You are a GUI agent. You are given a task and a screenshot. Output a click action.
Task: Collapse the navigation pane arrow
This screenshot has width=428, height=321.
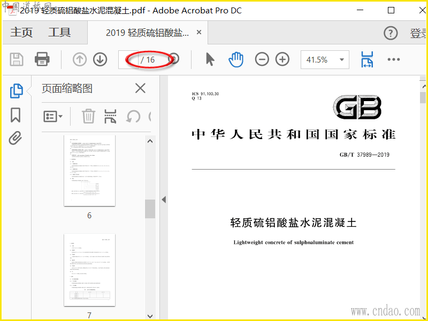(164, 200)
